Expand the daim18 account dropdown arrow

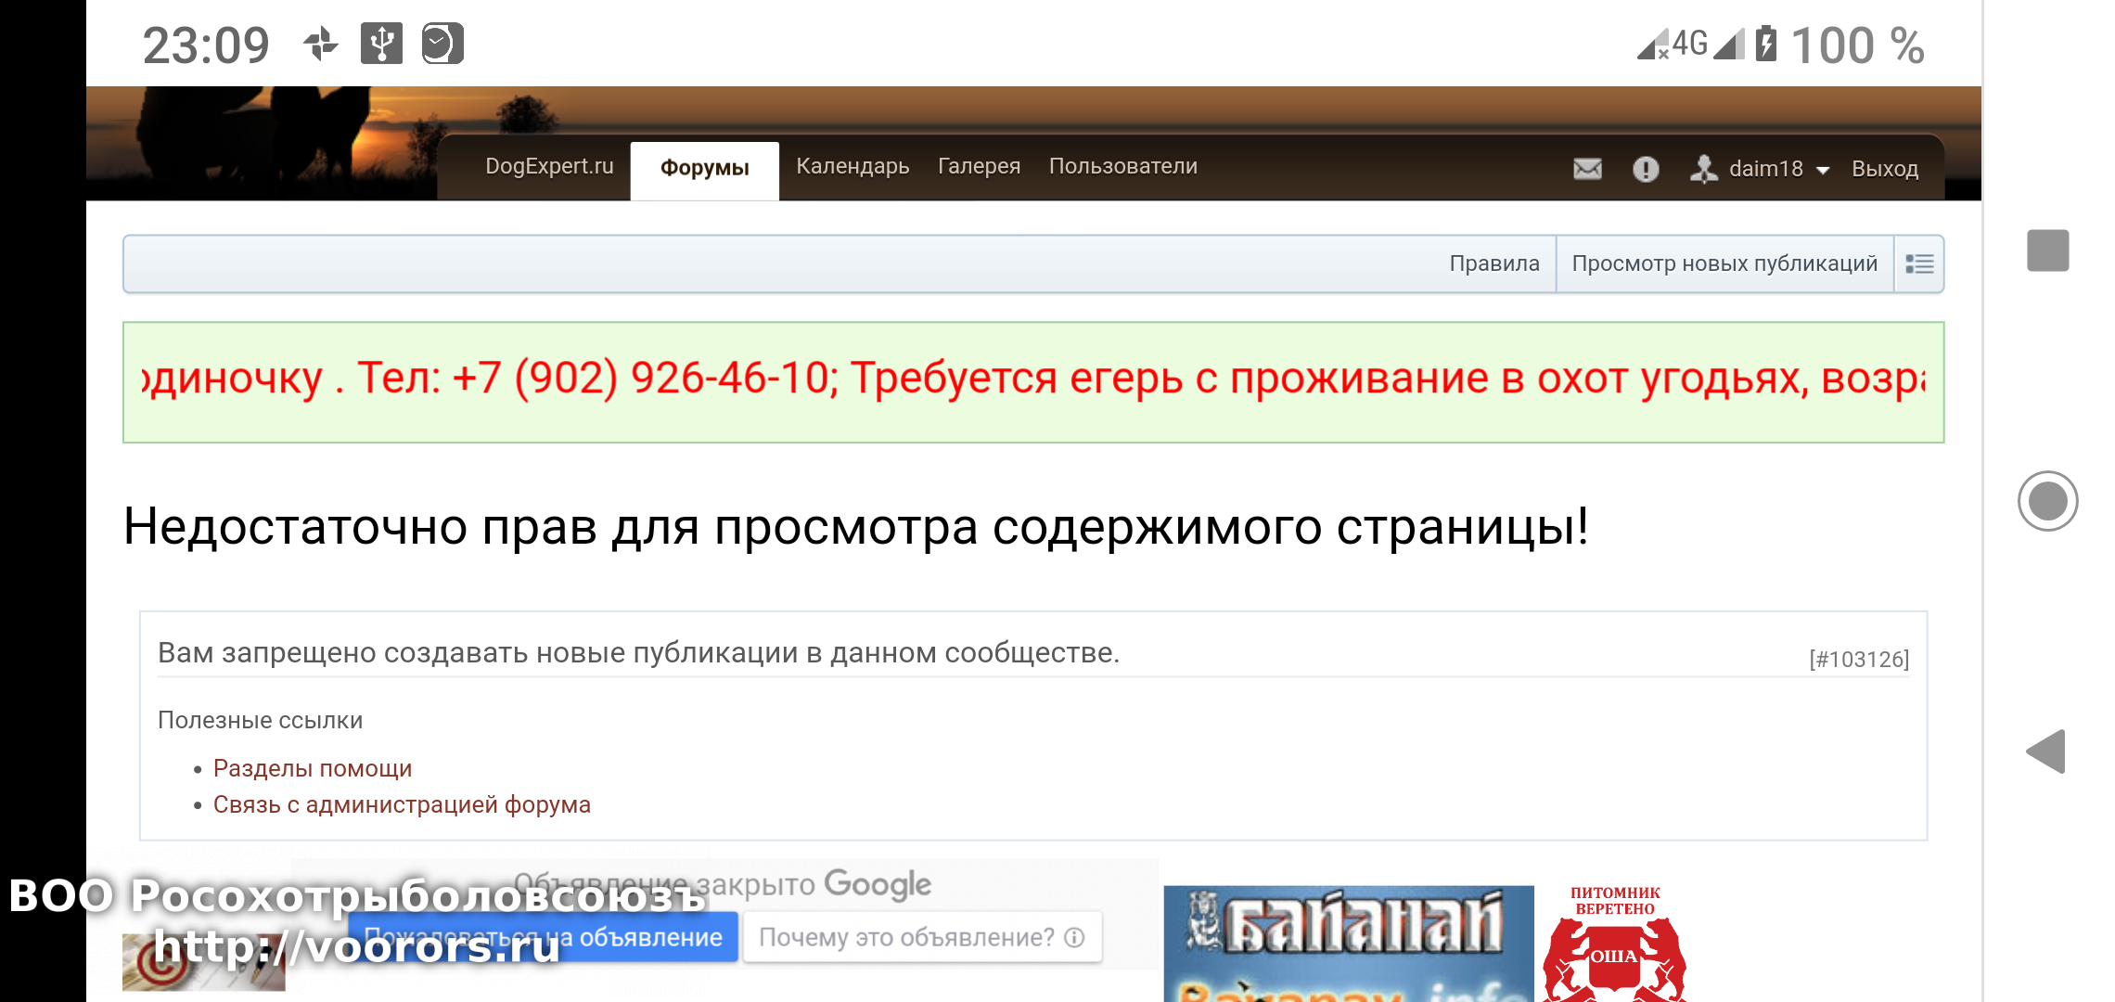point(1823,170)
